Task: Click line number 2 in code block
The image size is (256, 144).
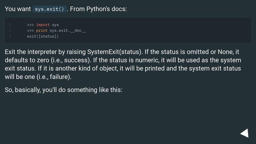Action: pos(10,30)
